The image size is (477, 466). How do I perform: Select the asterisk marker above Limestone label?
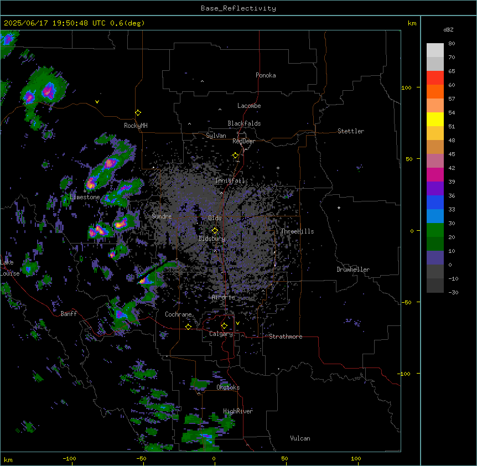[x=85, y=191]
